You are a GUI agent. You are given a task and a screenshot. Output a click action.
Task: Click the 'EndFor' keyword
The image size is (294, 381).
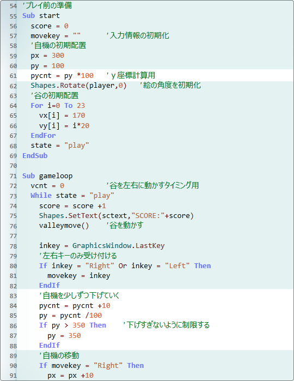(x=43, y=135)
